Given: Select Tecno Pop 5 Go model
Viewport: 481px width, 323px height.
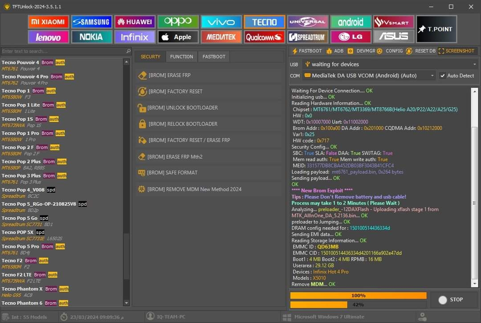Looking at the screenshot, I should pyautogui.click(x=61, y=221).
